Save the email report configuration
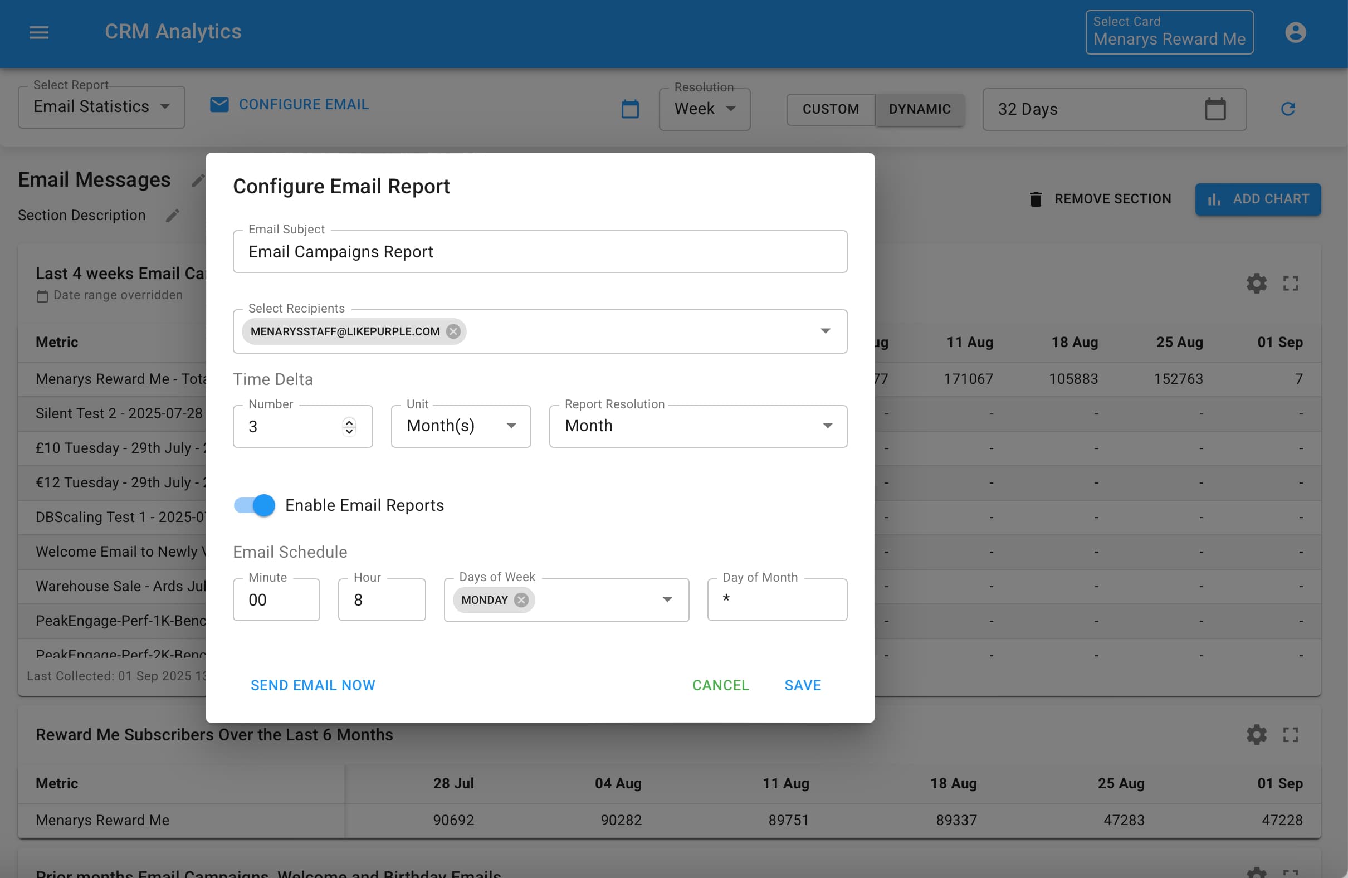 tap(802, 685)
